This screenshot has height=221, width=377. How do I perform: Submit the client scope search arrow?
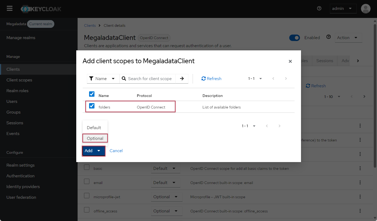coord(182,78)
